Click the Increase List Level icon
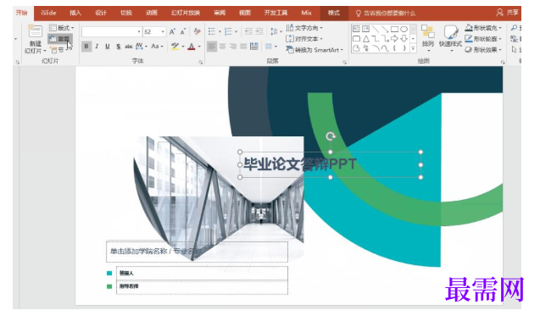This screenshot has height=316, width=540. coord(259,31)
